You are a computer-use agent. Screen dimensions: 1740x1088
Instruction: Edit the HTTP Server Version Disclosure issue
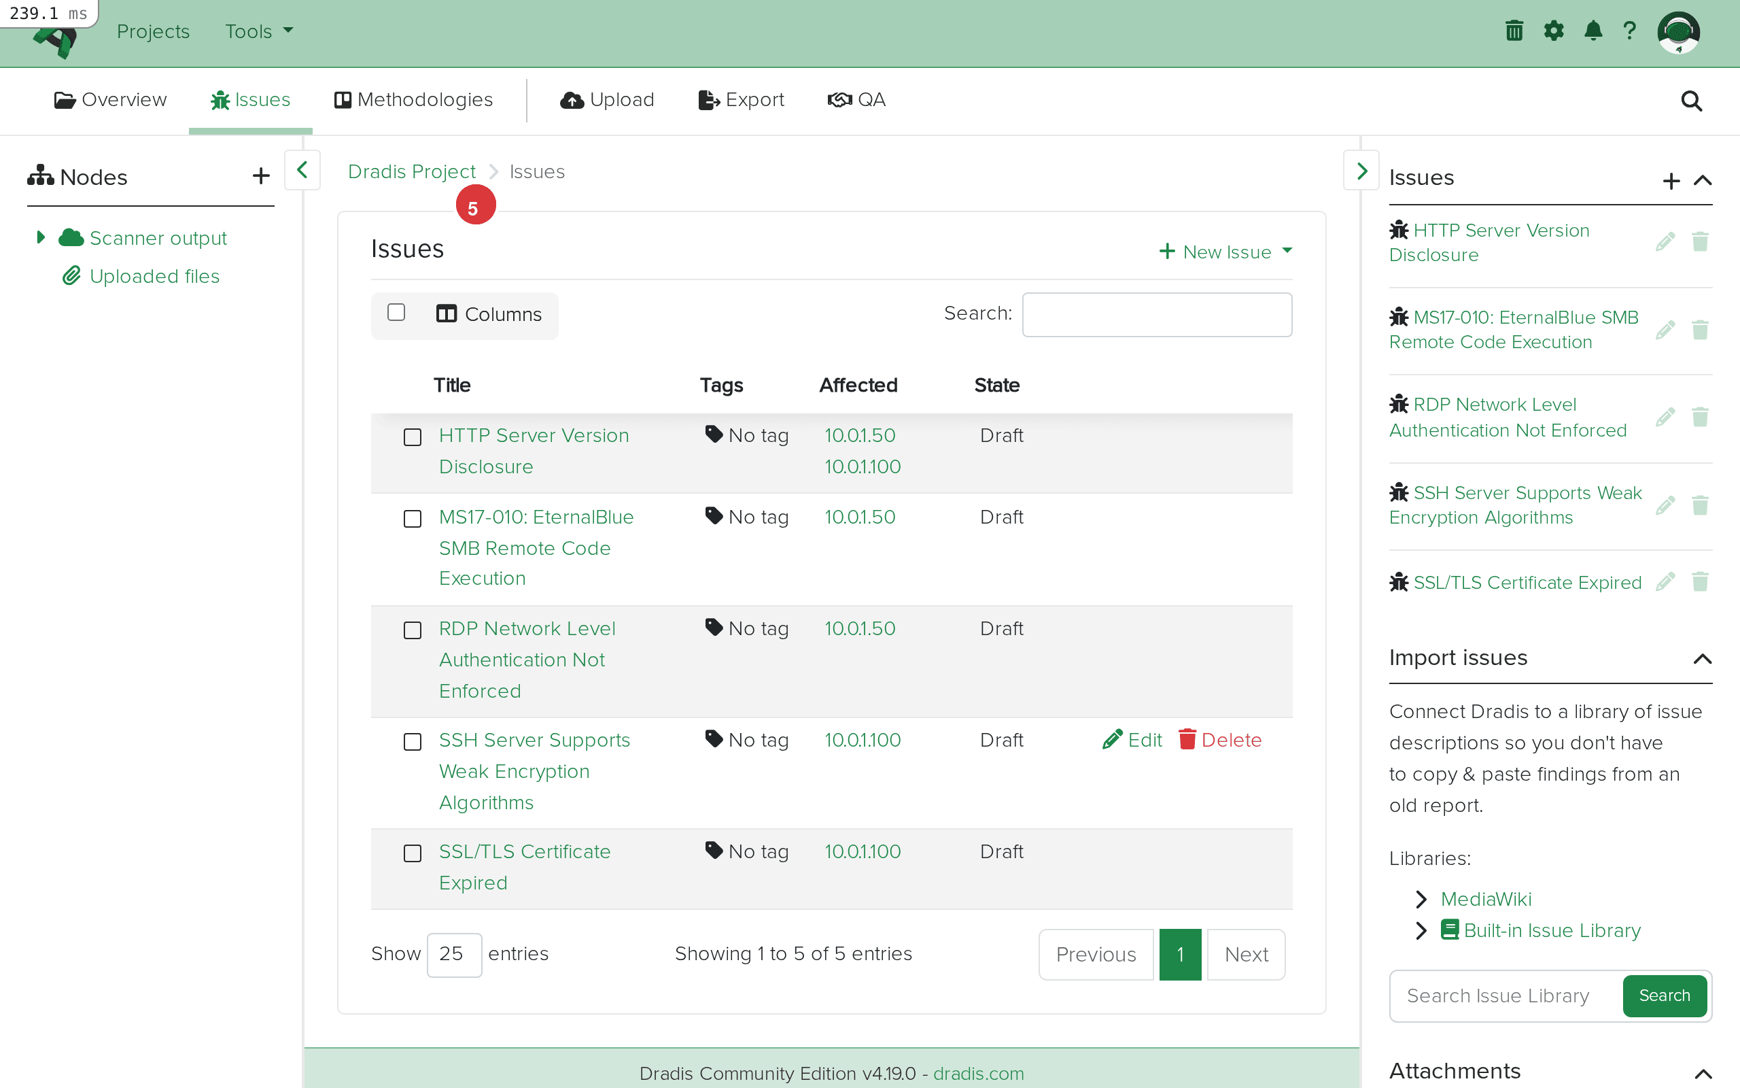pos(1665,241)
